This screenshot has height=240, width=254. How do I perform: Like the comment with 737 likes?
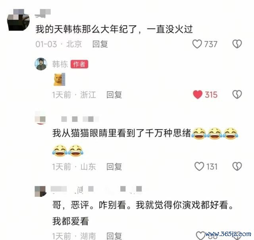click(197, 44)
